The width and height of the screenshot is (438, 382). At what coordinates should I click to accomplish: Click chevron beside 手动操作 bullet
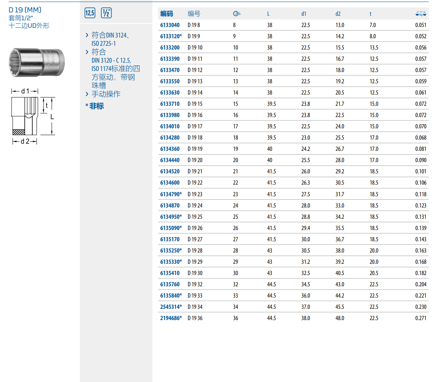87,94
